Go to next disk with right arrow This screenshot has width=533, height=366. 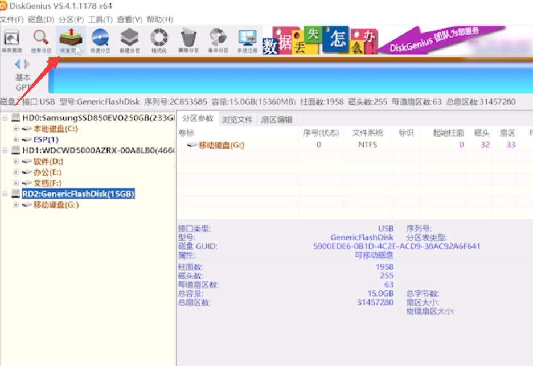point(27,64)
